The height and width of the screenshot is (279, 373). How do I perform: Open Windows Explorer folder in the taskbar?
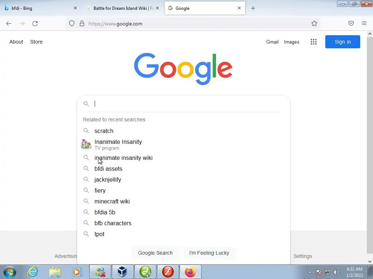(55, 272)
